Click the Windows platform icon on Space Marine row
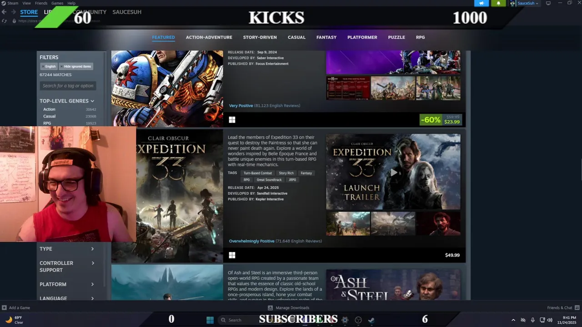The image size is (582, 327). 232,120
